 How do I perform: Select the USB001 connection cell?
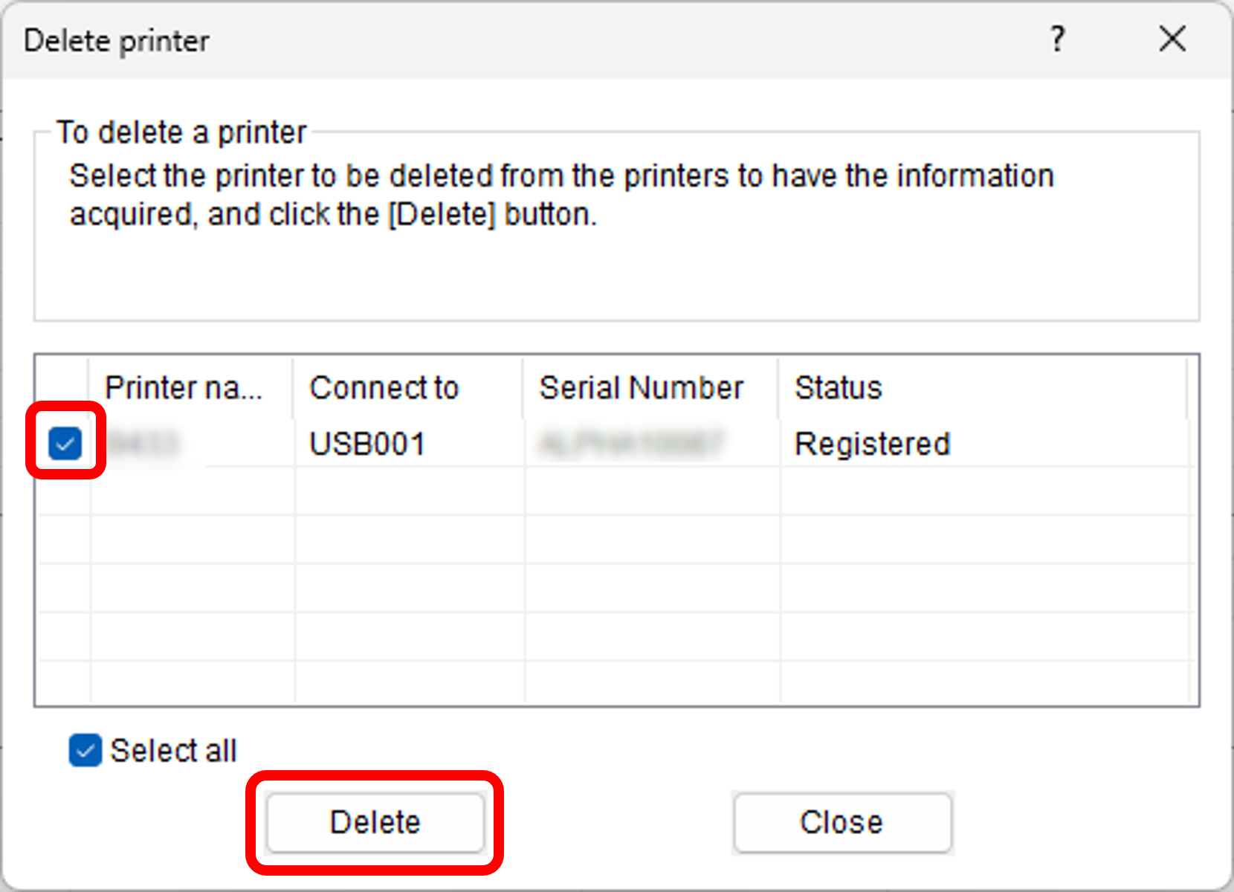[367, 445]
